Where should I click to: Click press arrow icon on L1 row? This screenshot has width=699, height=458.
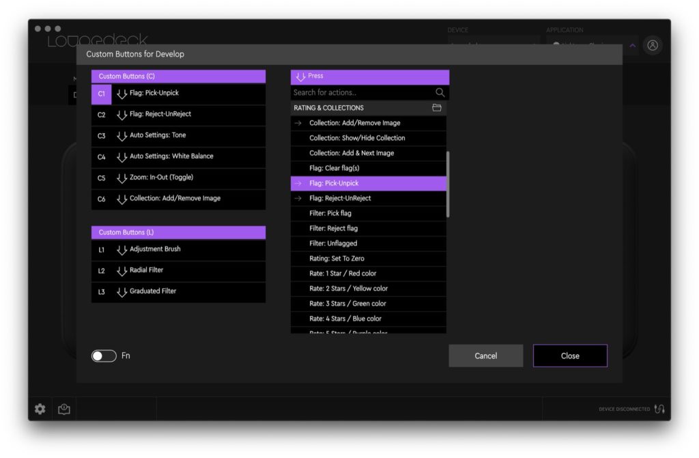122,250
